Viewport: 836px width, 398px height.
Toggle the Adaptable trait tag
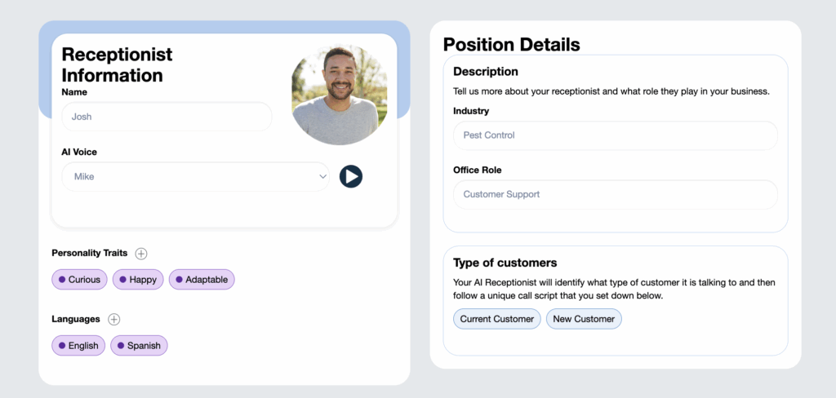[x=202, y=279]
